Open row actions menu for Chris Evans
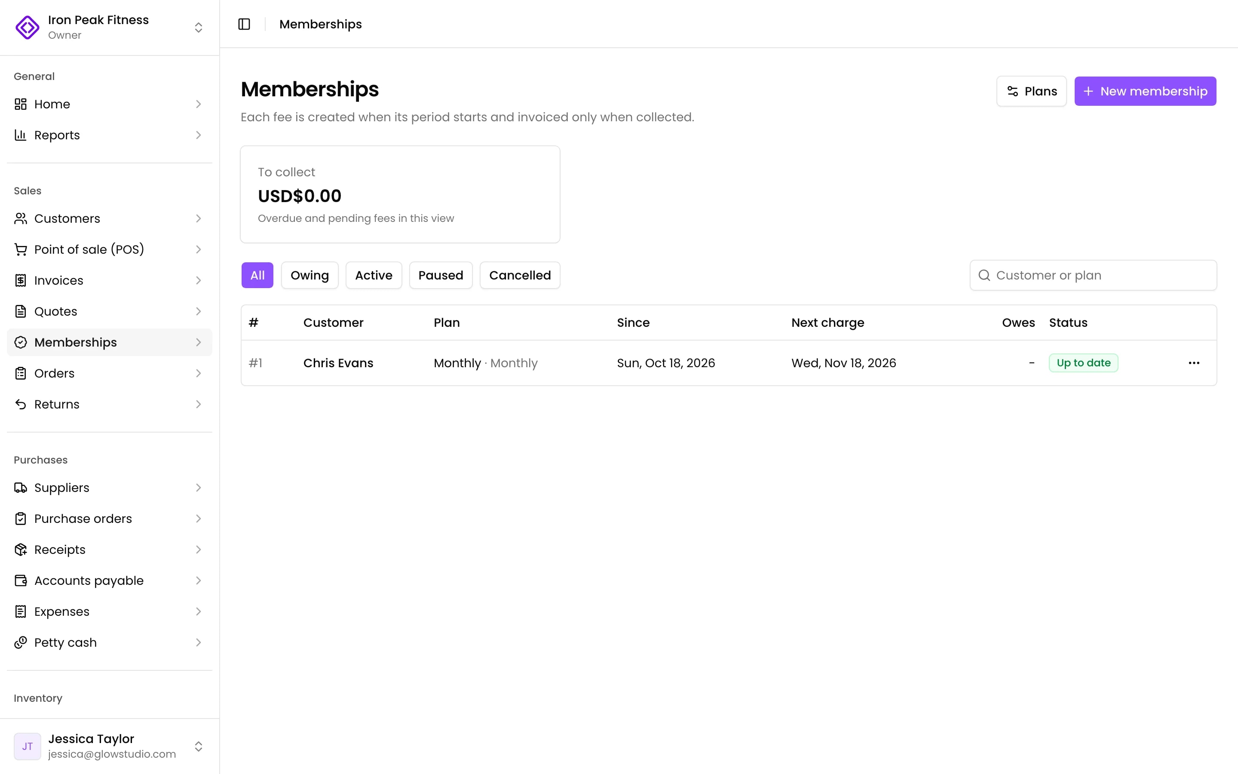The height and width of the screenshot is (774, 1238). 1194,363
